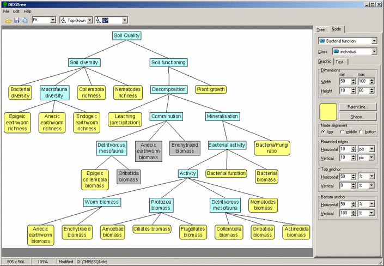Click the max Width stepper arrows
The image size is (384, 266).
coord(372,81)
